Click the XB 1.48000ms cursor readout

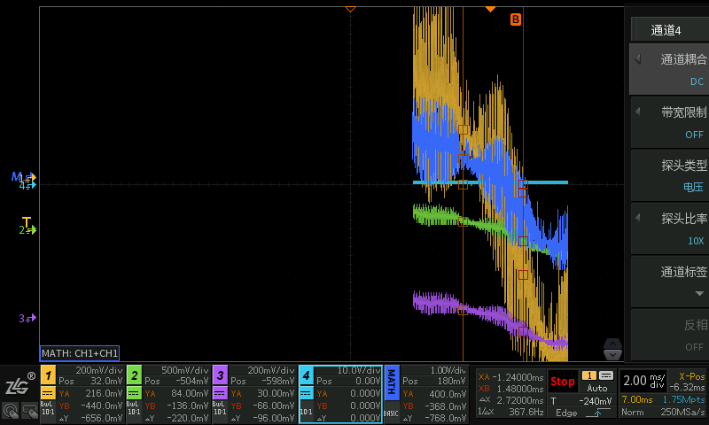pos(511,389)
